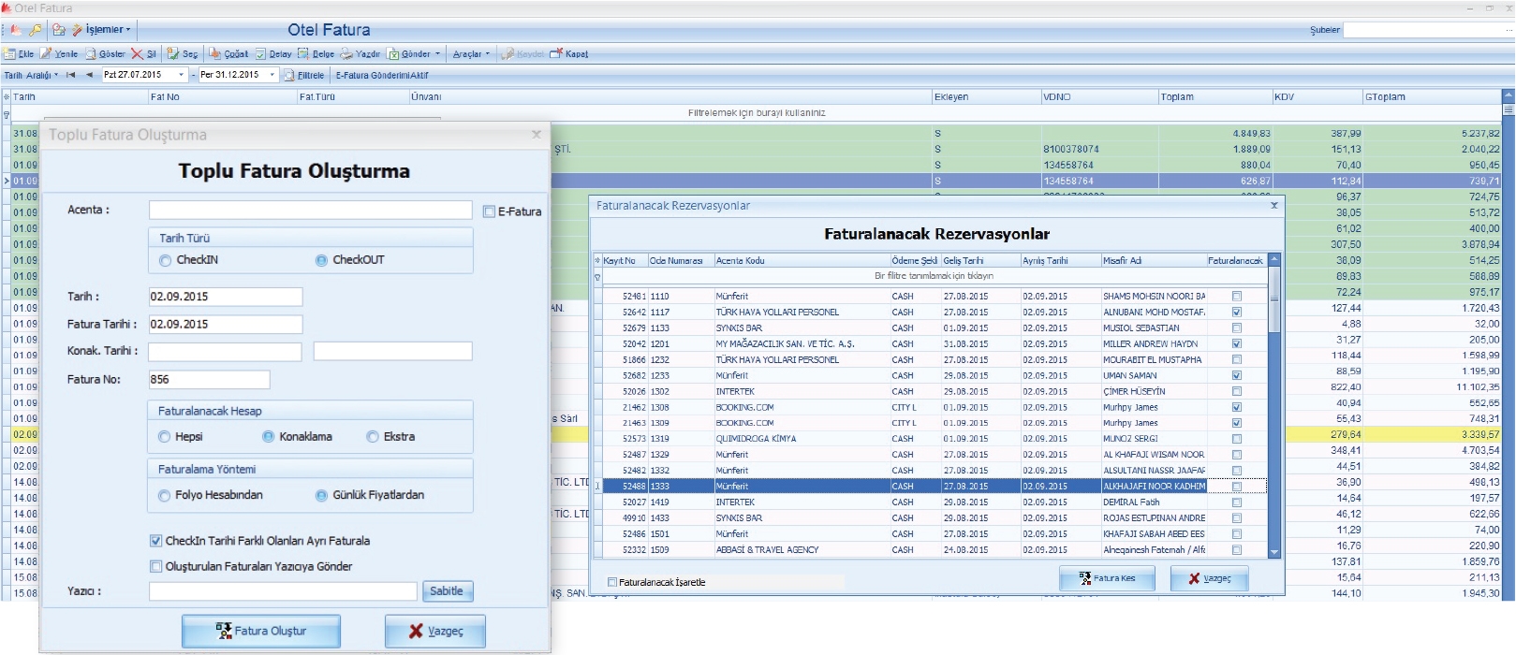Click the Şubeler dropdown field

1429,30
